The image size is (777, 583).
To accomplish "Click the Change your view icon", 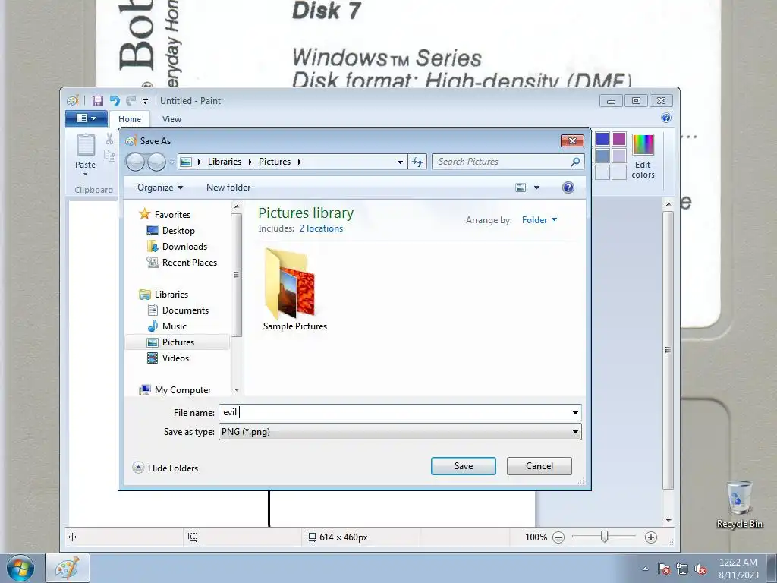I will [x=521, y=188].
